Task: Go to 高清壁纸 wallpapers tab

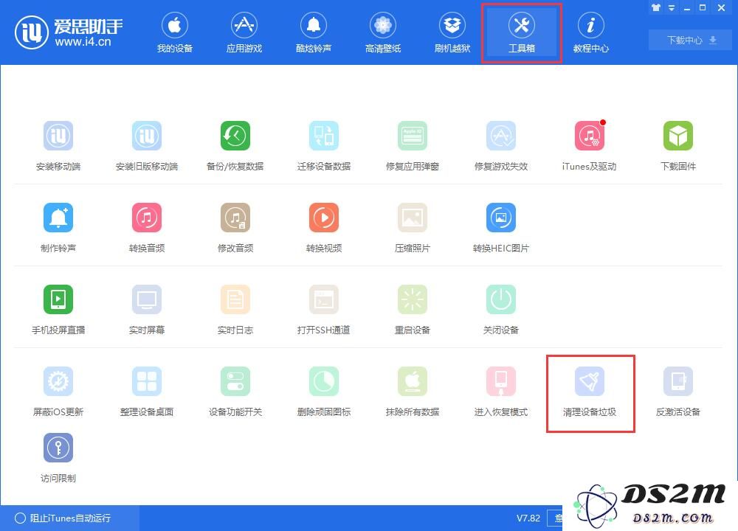Action: pos(382,32)
